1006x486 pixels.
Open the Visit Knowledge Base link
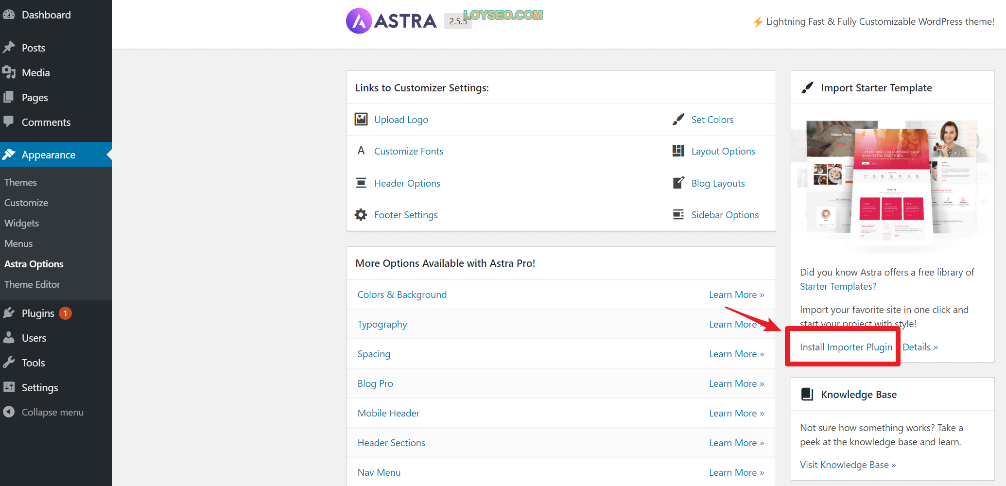pyautogui.click(x=848, y=464)
